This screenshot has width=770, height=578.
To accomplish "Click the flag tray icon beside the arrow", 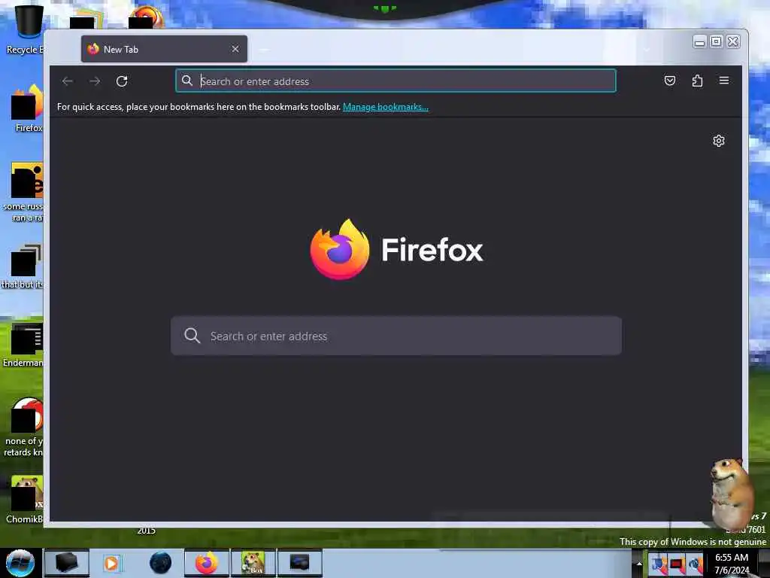I will (659, 564).
